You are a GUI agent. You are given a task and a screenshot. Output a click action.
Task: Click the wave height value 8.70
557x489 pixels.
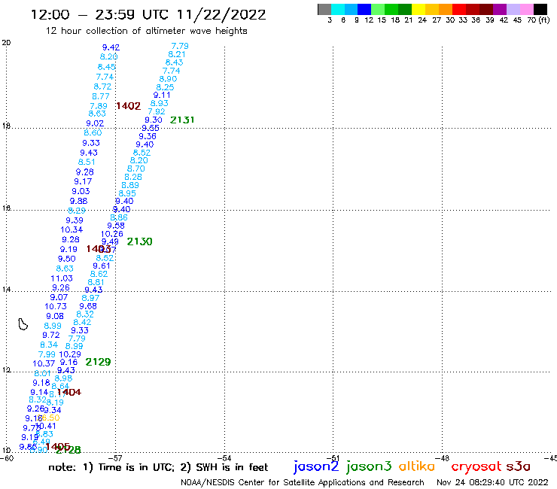pyautogui.click(x=136, y=169)
